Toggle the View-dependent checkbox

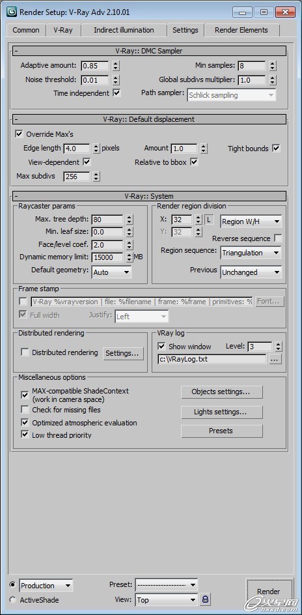click(x=87, y=162)
